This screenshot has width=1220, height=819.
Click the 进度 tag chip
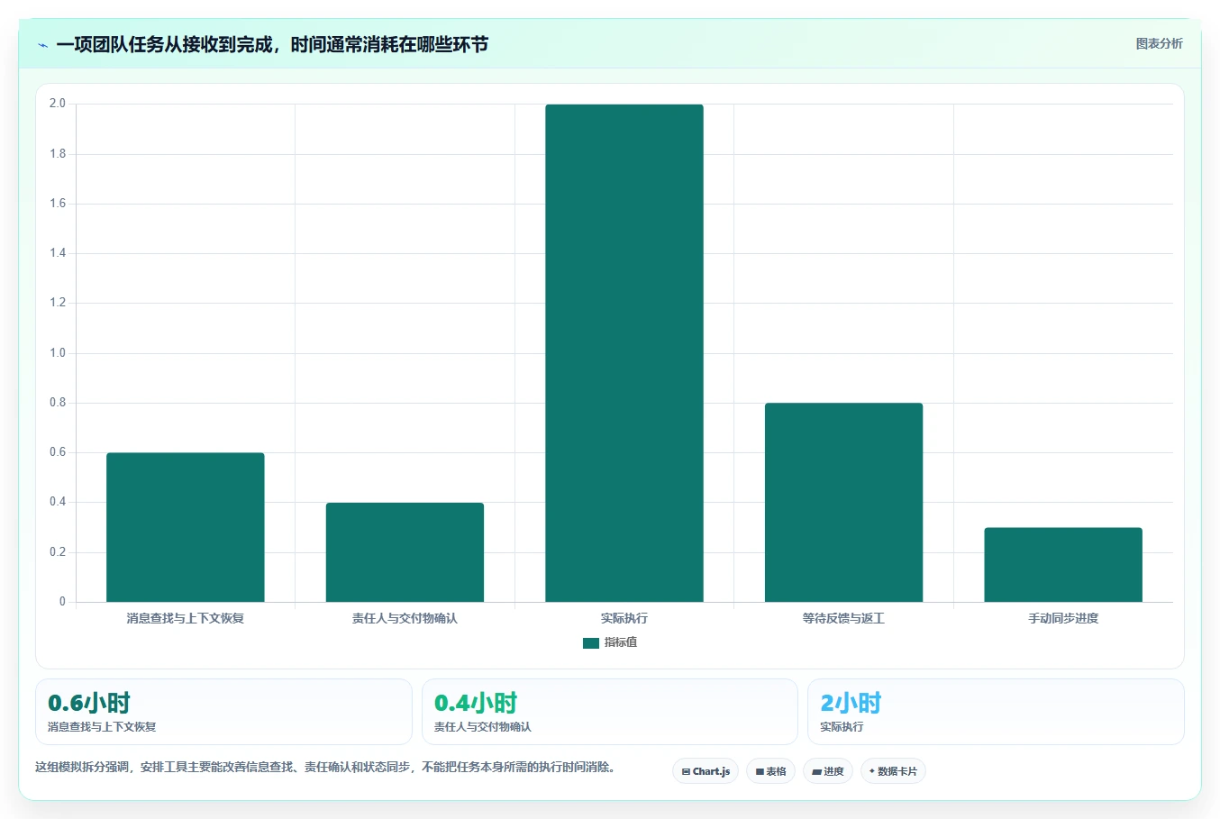[828, 771]
